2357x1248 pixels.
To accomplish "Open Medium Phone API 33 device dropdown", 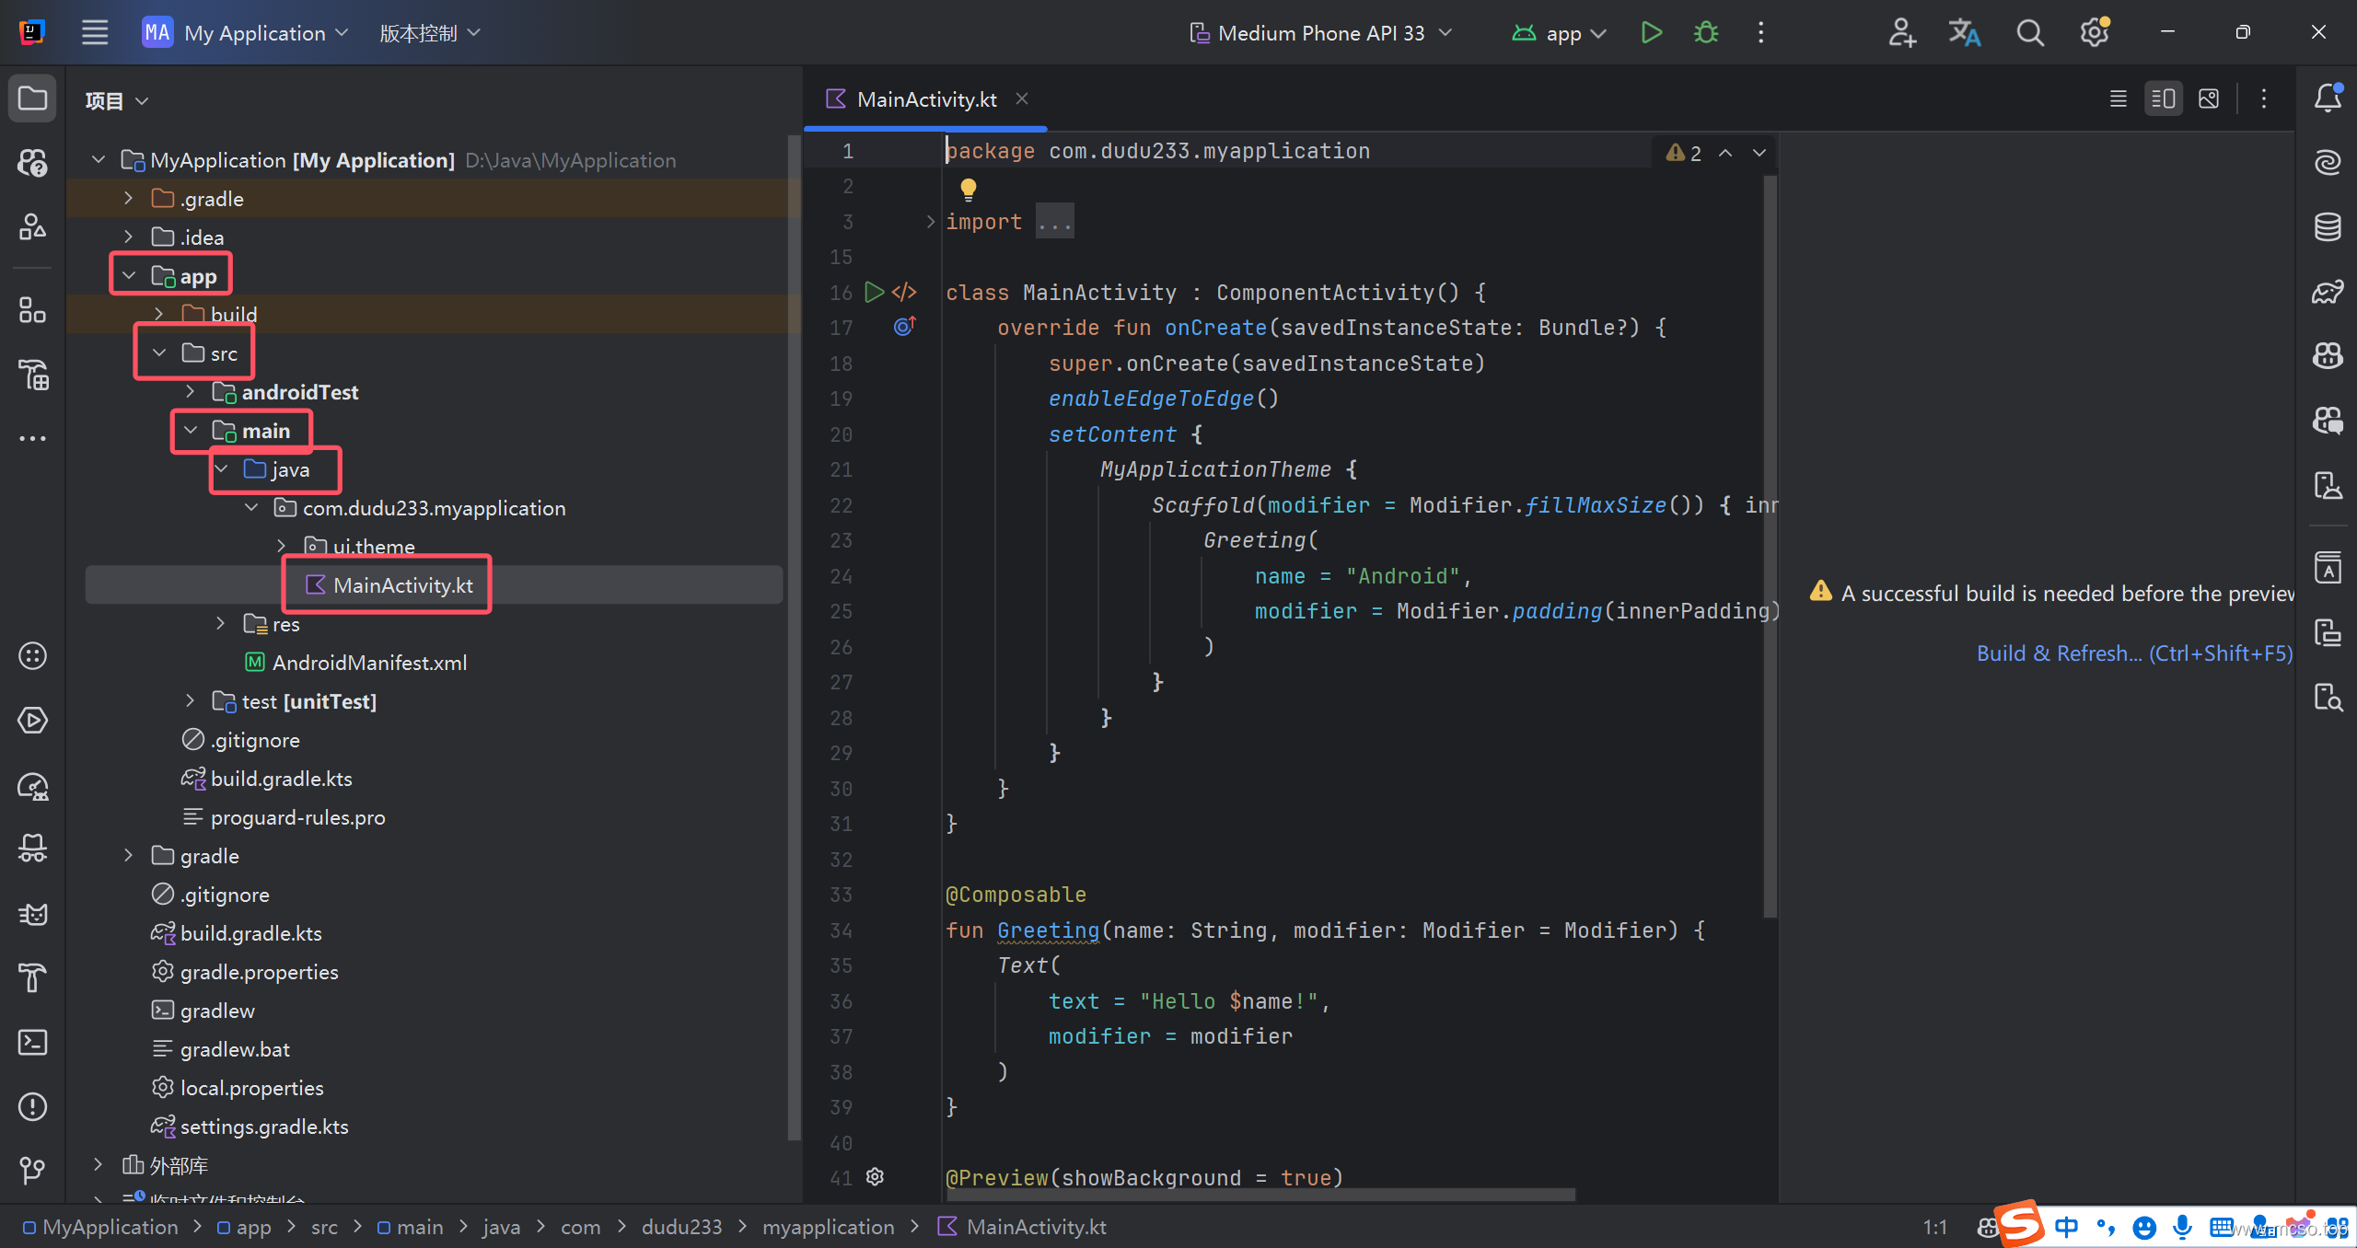I will pyautogui.click(x=1321, y=33).
